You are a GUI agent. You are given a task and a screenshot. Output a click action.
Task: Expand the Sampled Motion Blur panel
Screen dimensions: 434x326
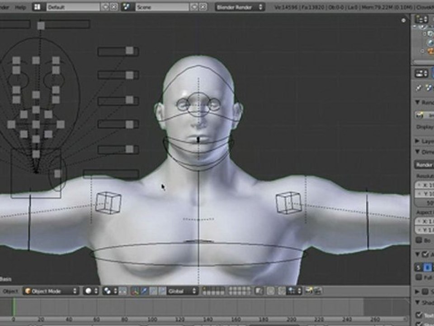tap(418, 291)
